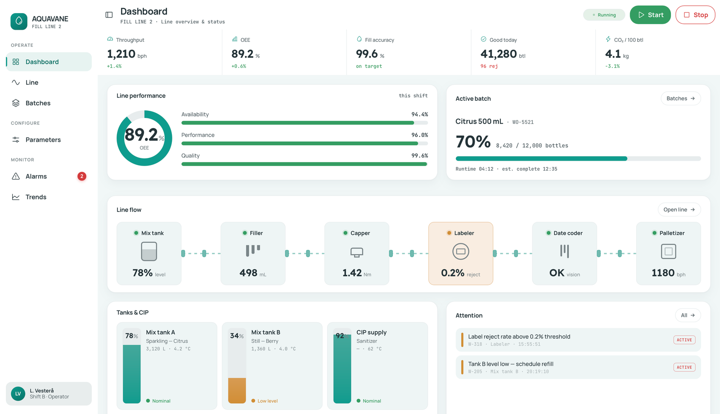
Task: Click the LV user avatar
Action: (18, 394)
